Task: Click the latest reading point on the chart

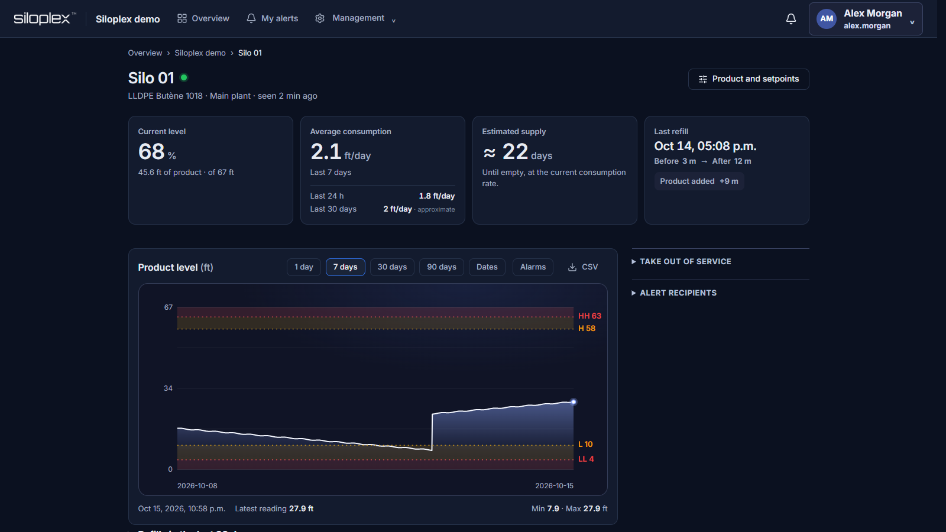Action: tap(573, 402)
